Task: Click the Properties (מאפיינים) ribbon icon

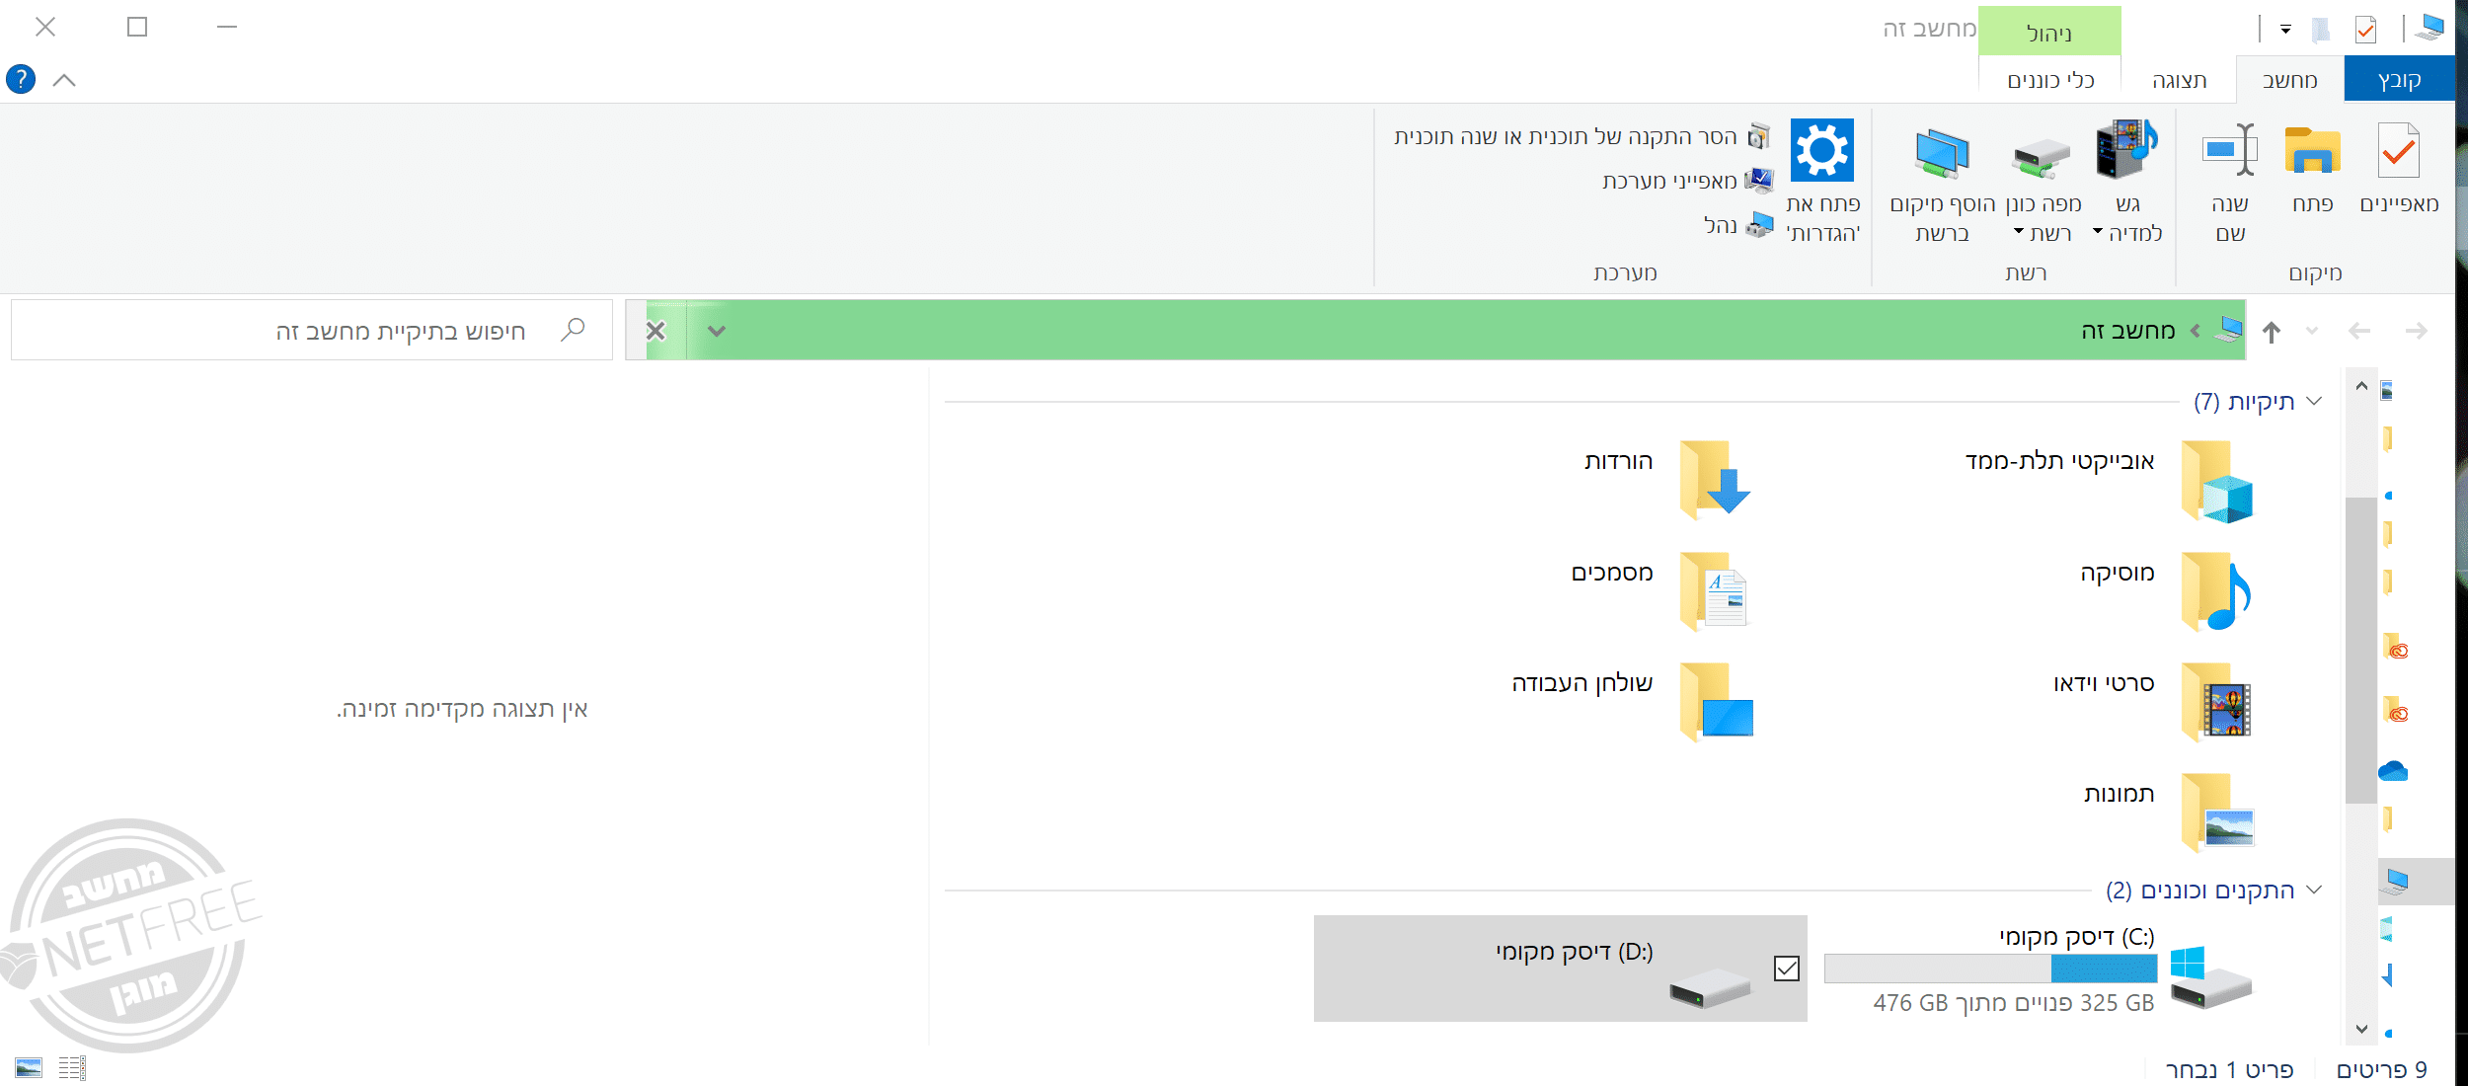Action: click(2398, 153)
